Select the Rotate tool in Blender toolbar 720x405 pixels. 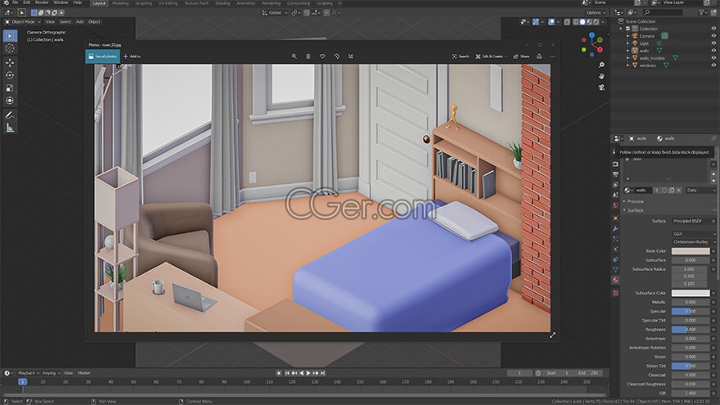pyautogui.click(x=10, y=75)
